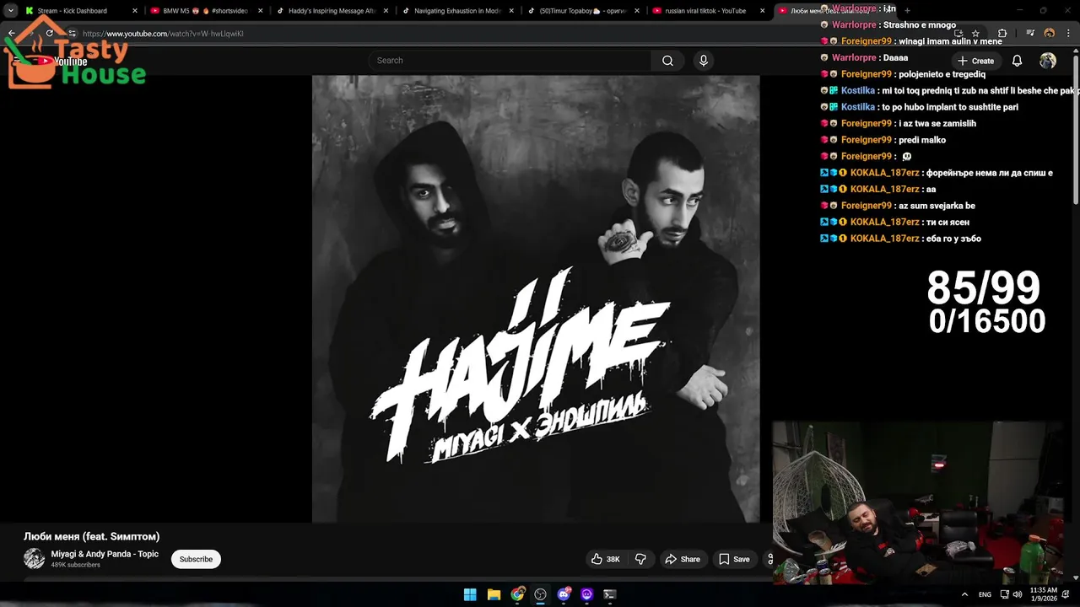Open OBS Studio from taskbar
Image resolution: width=1080 pixels, height=607 pixels.
(540, 594)
